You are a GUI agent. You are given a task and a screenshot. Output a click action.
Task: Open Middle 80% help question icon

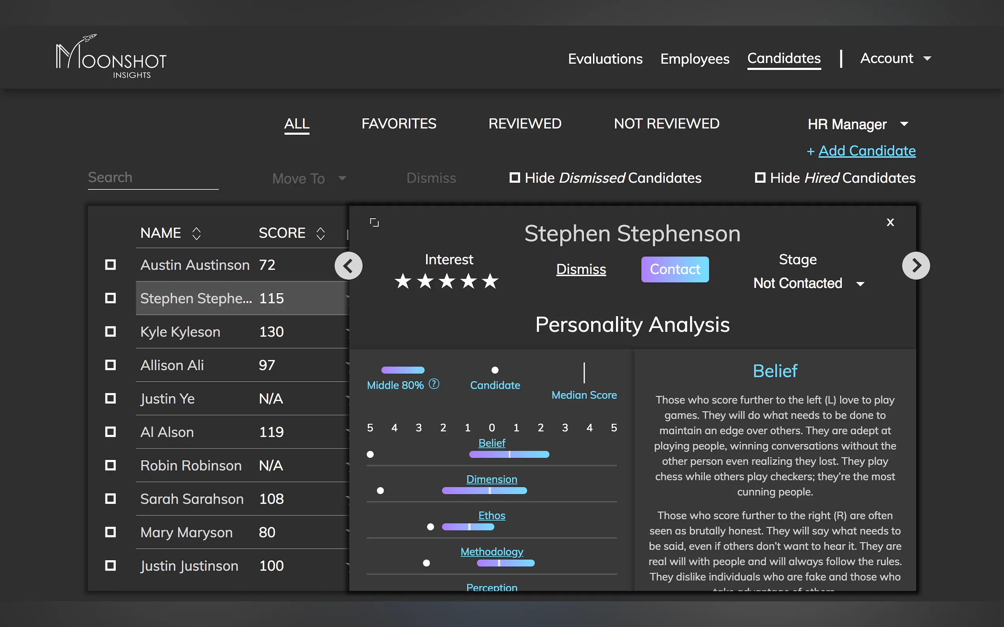point(434,384)
